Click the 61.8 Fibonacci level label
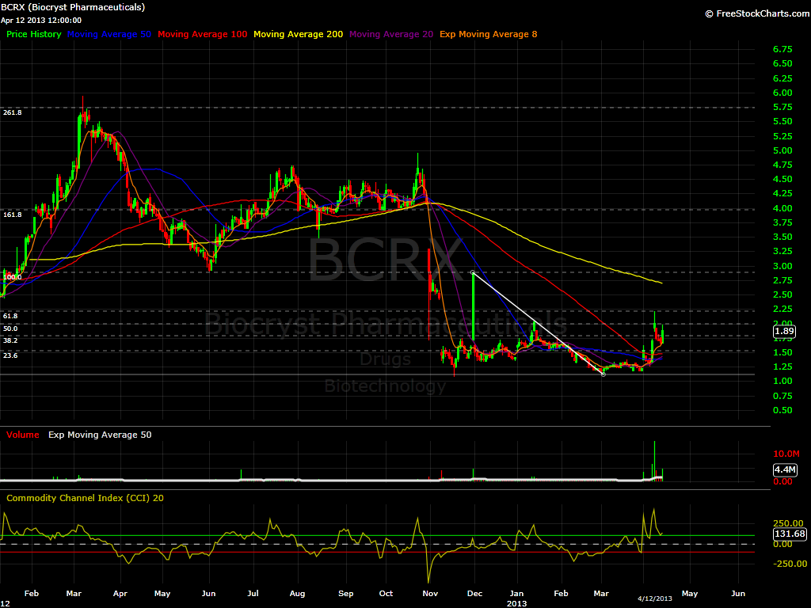Viewport: 811px width, 608px height. [x=10, y=315]
